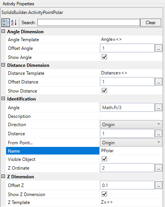Open ellipsis editor for Angle Math.Pi/3
Viewport: 165px width, 207px height.
tap(159, 108)
